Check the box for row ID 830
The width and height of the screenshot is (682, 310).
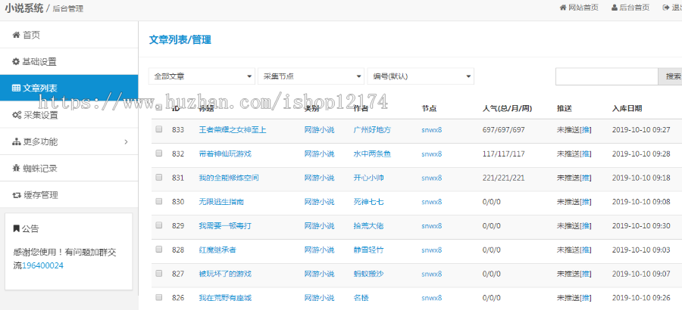(x=159, y=201)
